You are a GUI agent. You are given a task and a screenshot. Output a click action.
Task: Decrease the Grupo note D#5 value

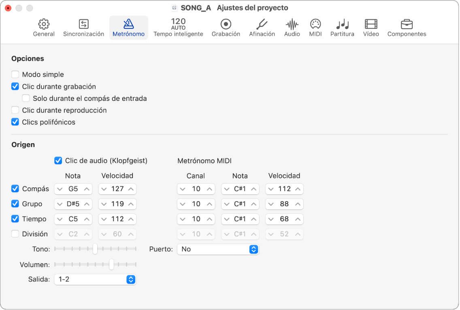(x=60, y=204)
